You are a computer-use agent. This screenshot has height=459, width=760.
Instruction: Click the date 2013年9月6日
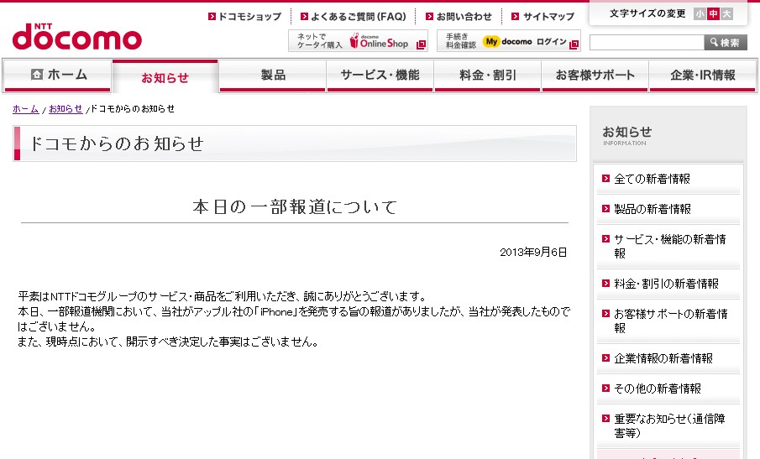click(533, 253)
